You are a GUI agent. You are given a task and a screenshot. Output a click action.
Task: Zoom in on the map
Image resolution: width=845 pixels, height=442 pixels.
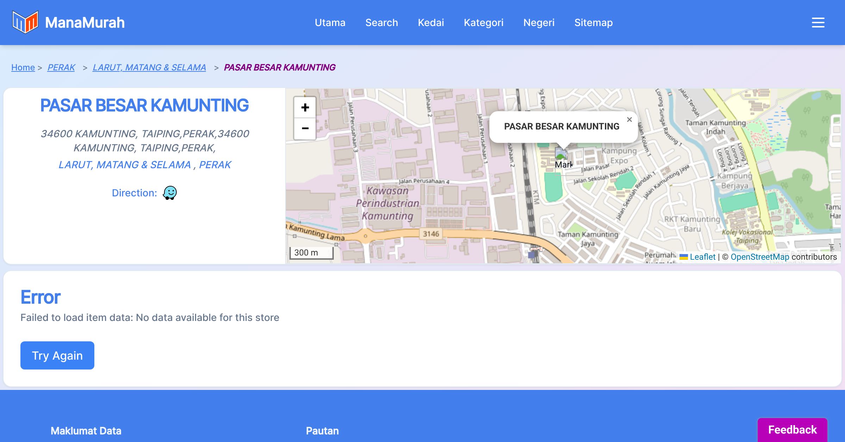305,107
